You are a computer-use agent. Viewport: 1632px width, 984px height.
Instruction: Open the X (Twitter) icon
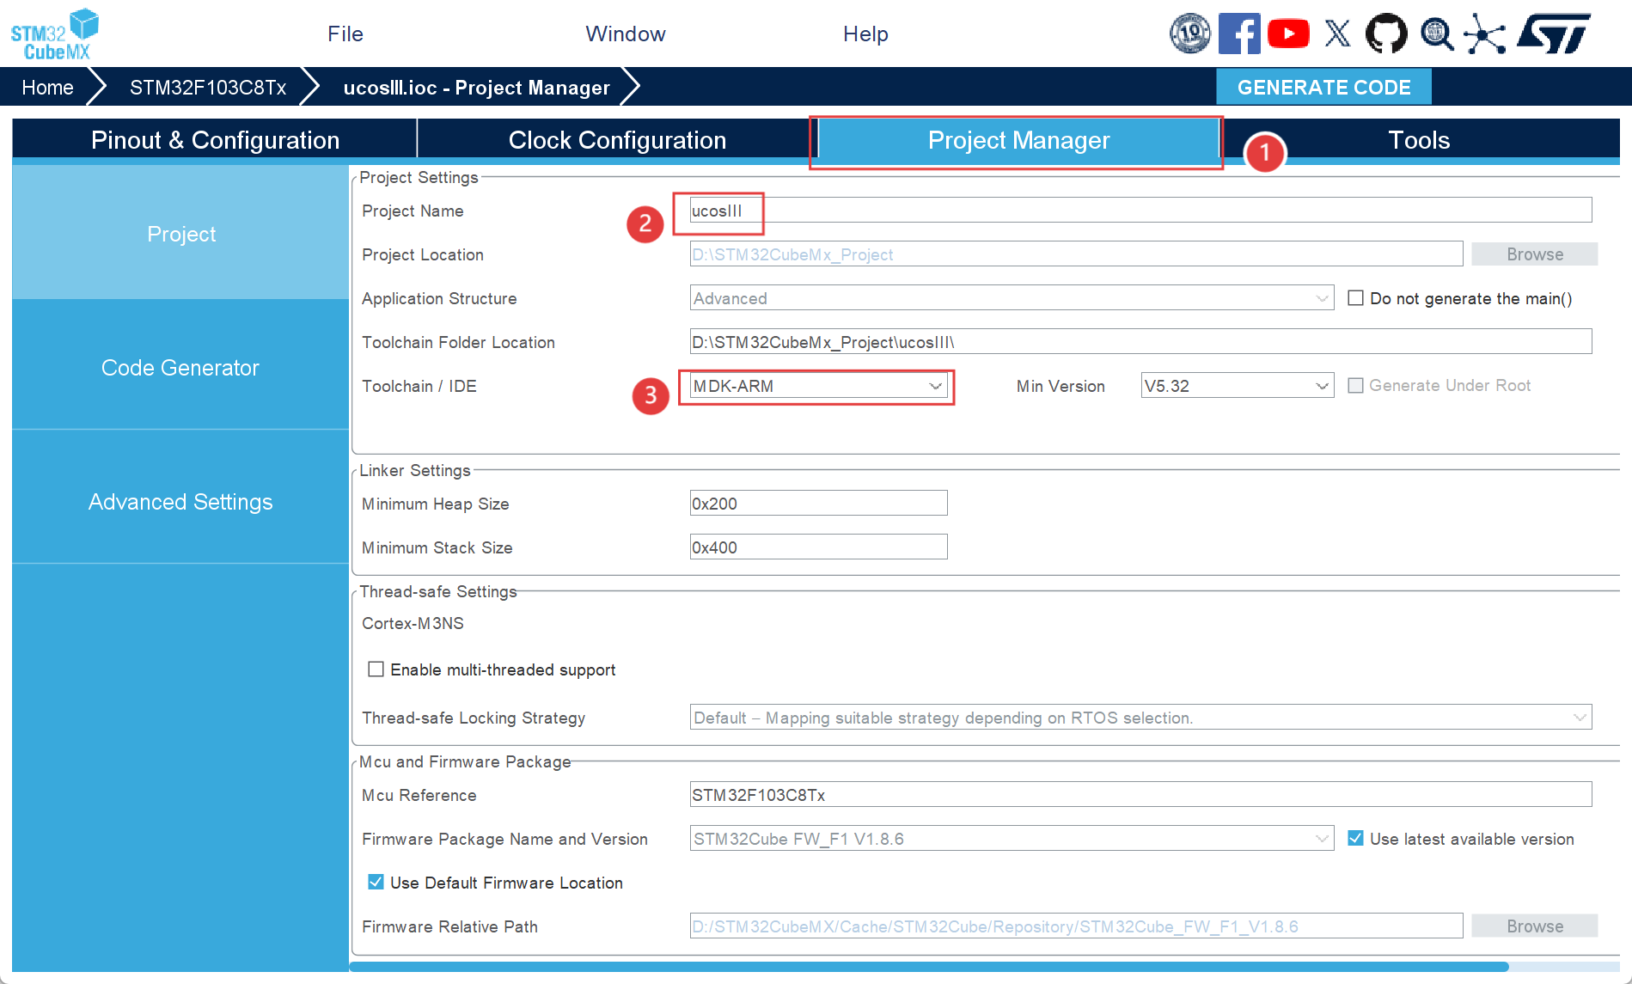click(x=1337, y=34)
